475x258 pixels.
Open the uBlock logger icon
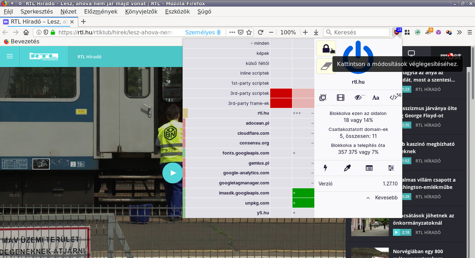tap(369, 168)
